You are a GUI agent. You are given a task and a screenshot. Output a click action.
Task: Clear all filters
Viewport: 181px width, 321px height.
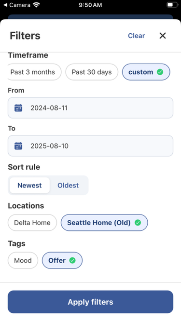tap(136, 36)
